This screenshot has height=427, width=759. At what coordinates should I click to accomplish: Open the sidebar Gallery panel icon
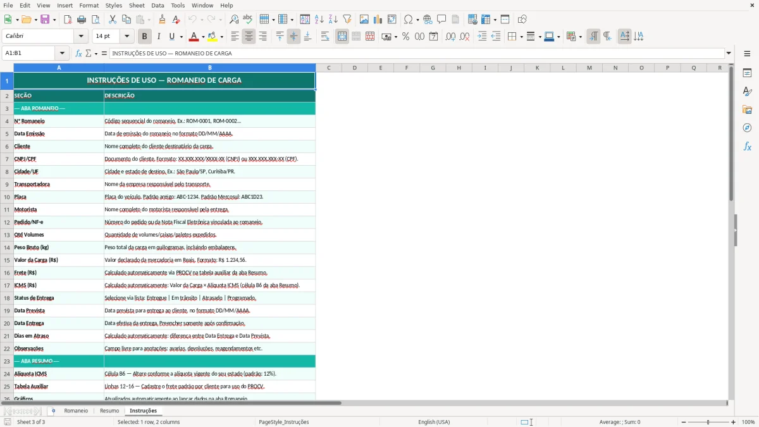click(x=747, y=109)
